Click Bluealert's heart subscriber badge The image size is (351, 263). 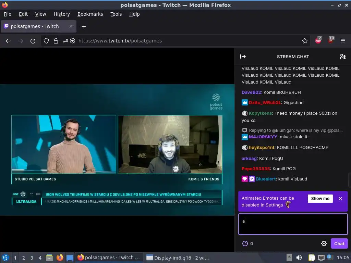(x=244, y=179)
